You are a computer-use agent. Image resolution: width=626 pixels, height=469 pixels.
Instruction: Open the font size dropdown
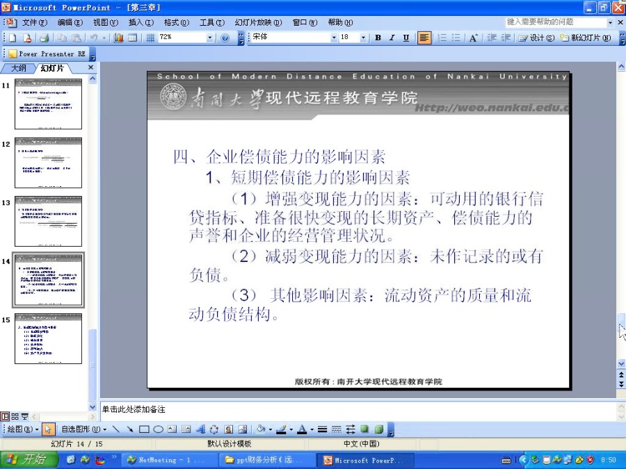(x=363, y=38)
